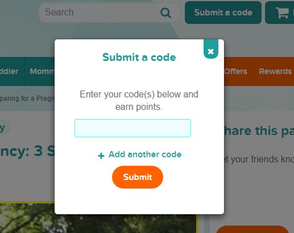Focus the code entry text field
This screenshot has width=294, height=233.
tap(133, 128)
